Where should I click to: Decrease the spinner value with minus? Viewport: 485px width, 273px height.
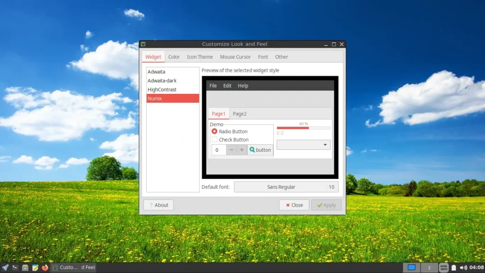pyautogui.click(x=231, y=150)
